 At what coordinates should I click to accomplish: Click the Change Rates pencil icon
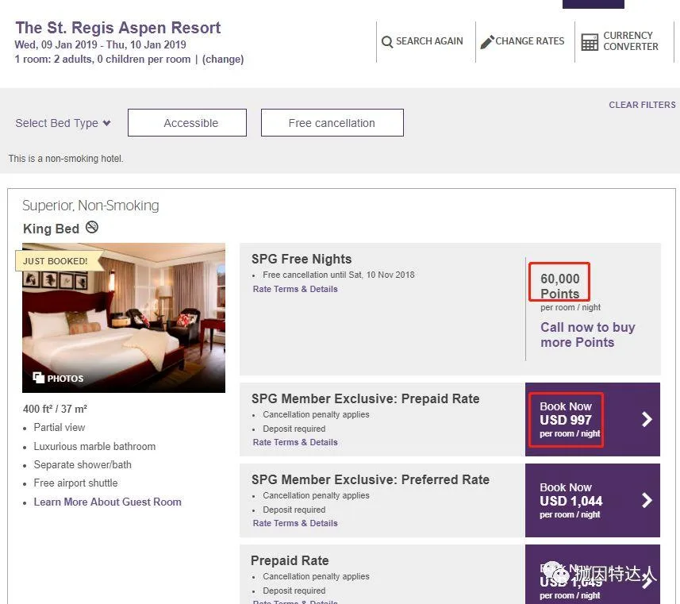pos(487,41)
